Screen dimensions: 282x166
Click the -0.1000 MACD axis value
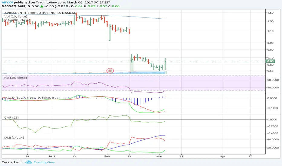272,108
